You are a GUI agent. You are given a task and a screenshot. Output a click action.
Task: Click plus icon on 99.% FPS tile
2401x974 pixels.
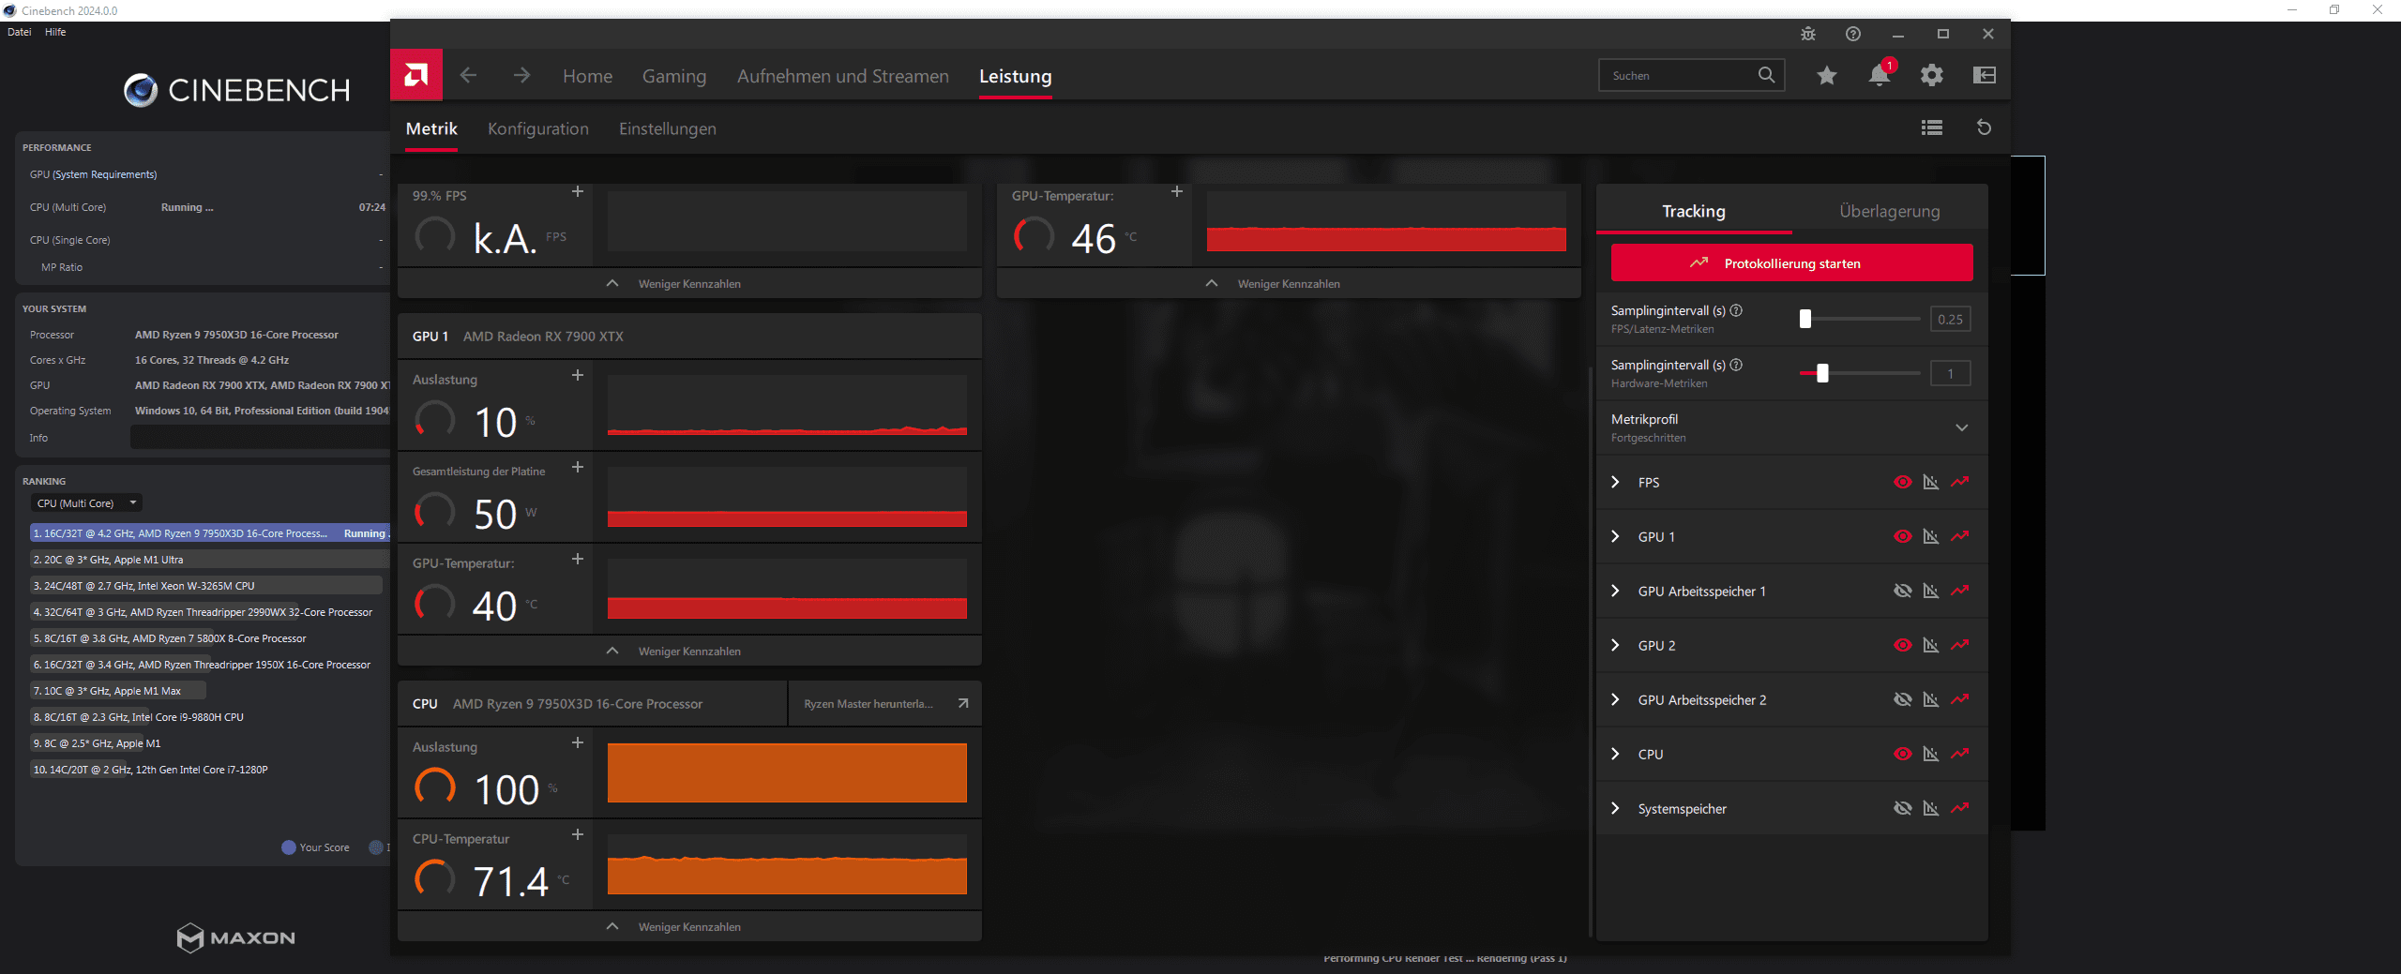(578, 191)
